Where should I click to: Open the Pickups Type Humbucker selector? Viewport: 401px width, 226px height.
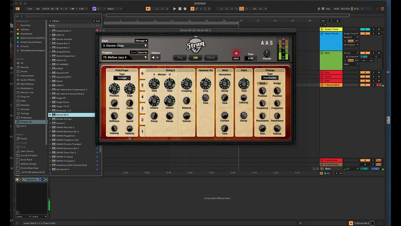coord(270,78)
